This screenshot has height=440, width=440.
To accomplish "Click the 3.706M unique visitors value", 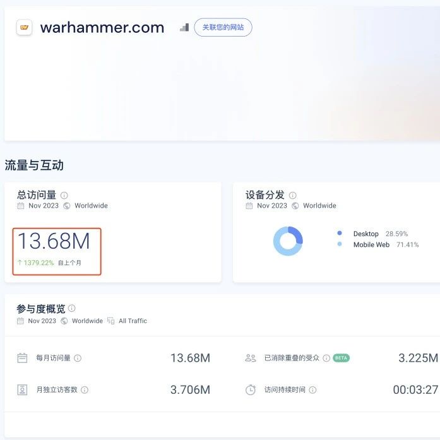I will [190, 389].
